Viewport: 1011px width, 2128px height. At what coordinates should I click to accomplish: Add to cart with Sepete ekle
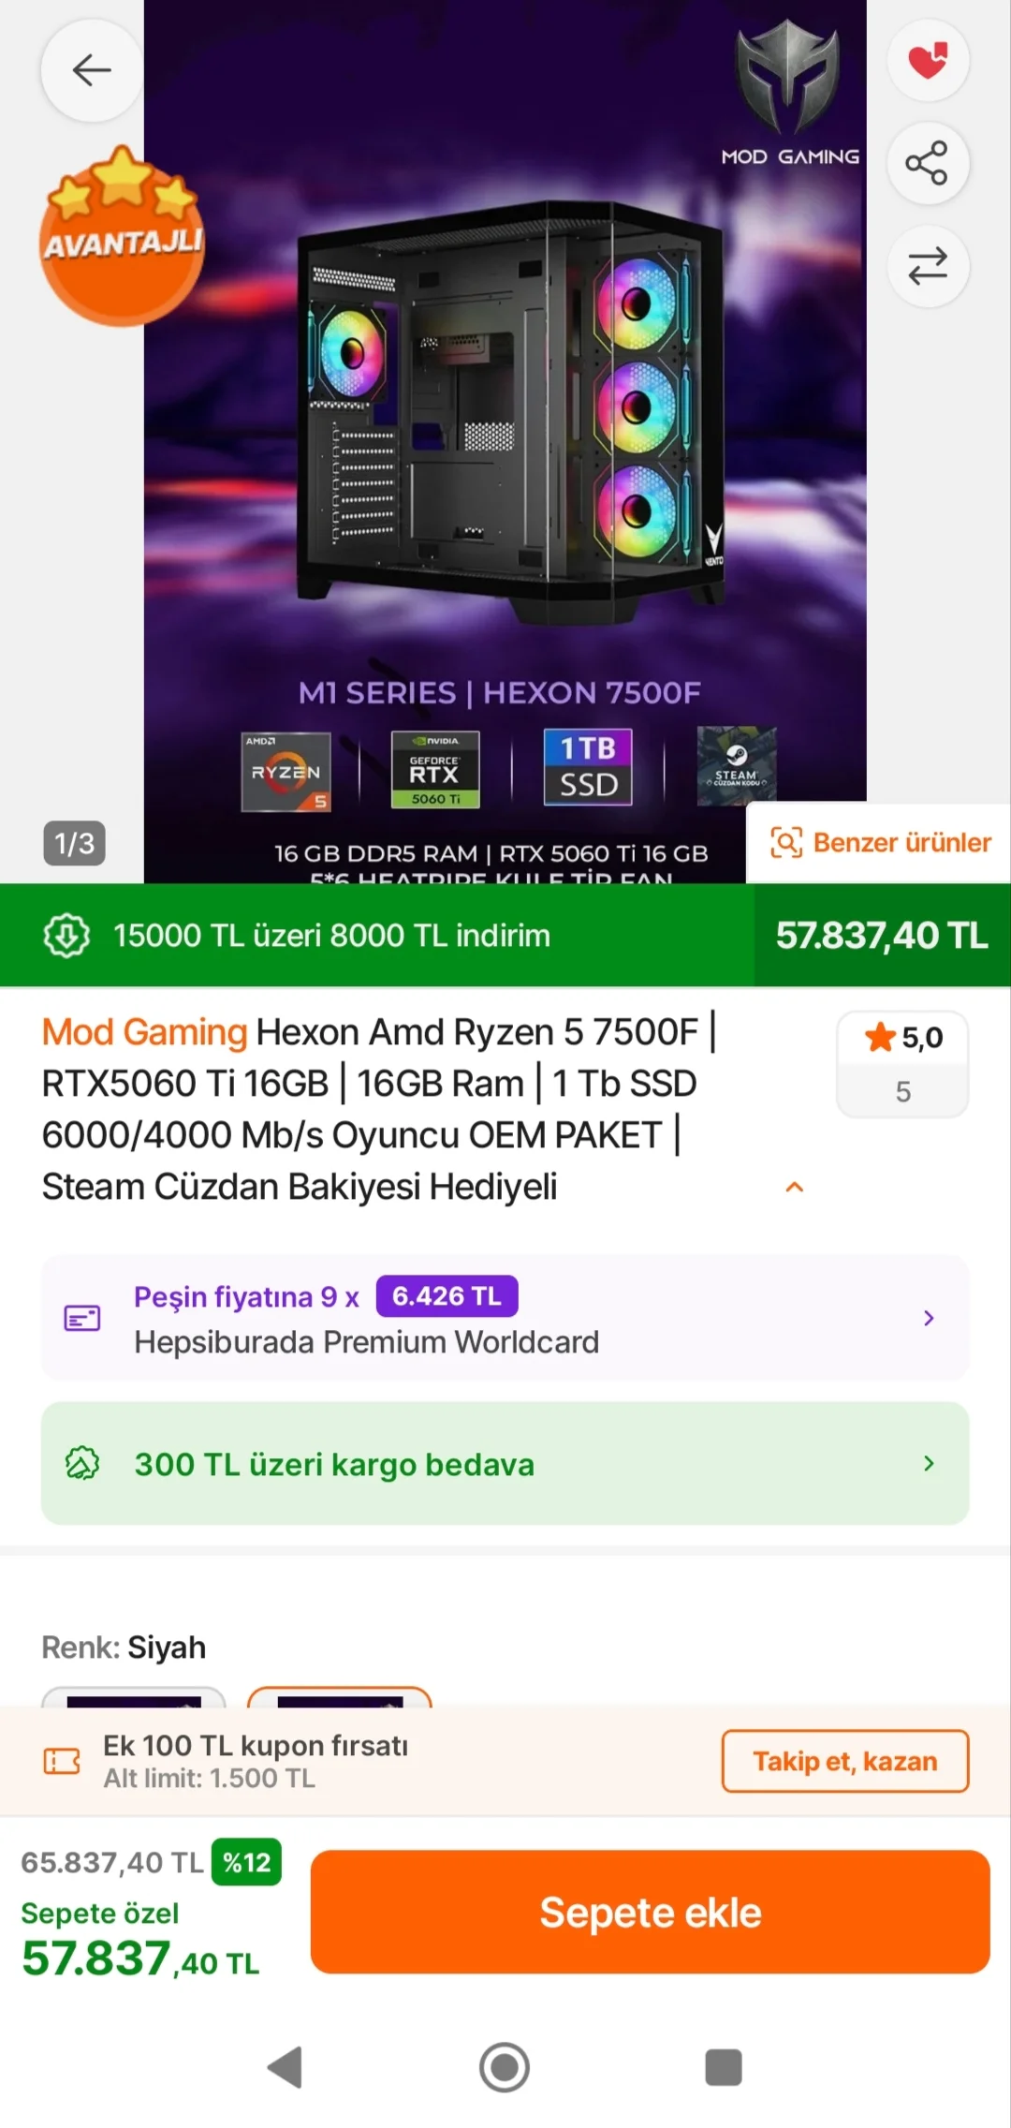pyautogui.click(x=651, y=1912)
